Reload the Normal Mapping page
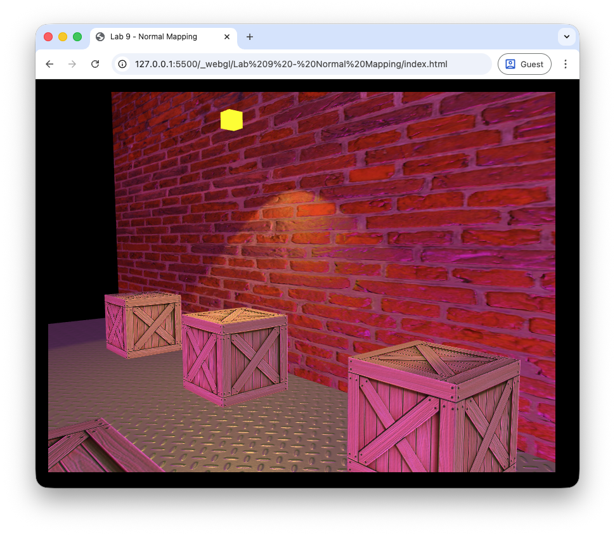The image size is (615, 535). point(95,64)
